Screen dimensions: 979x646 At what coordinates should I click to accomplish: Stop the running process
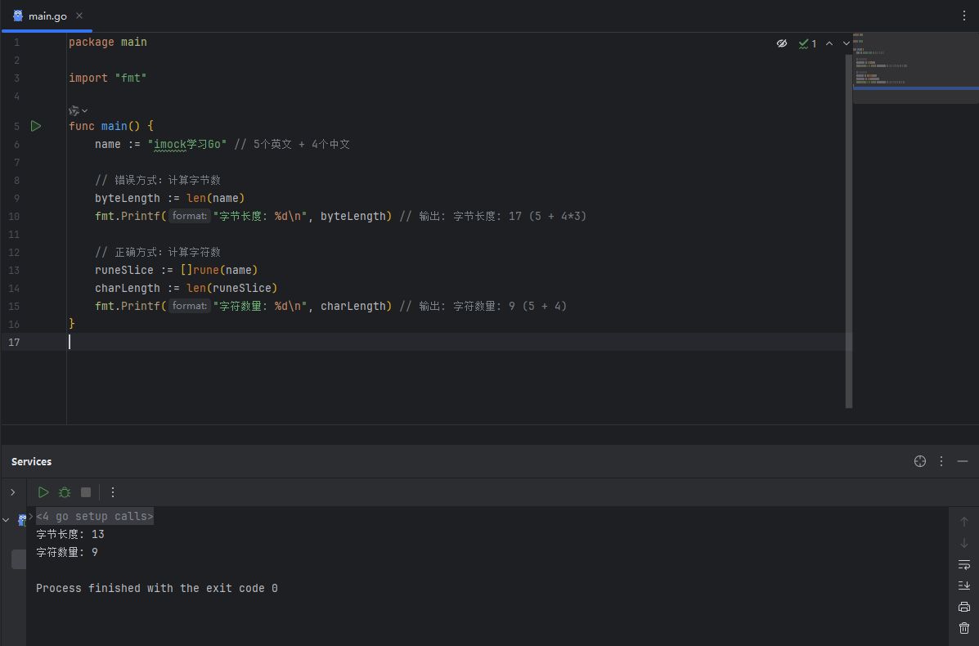point(86,492)
